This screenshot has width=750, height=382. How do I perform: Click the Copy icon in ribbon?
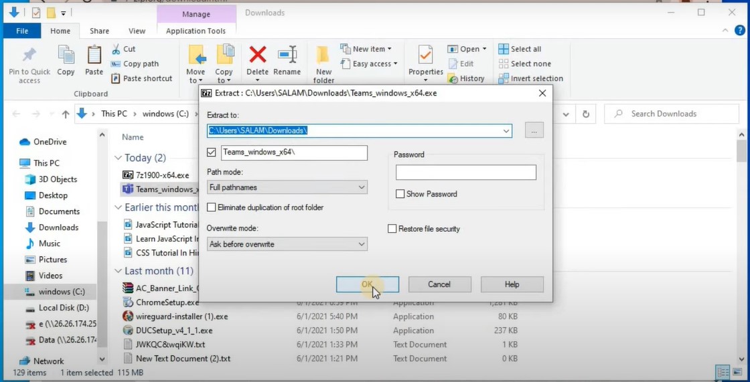(66, 56)
